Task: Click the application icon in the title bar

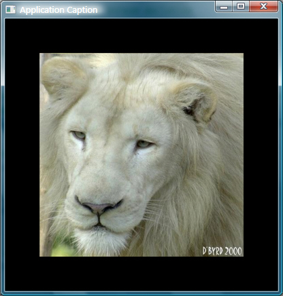Action: tap(10, 10)
